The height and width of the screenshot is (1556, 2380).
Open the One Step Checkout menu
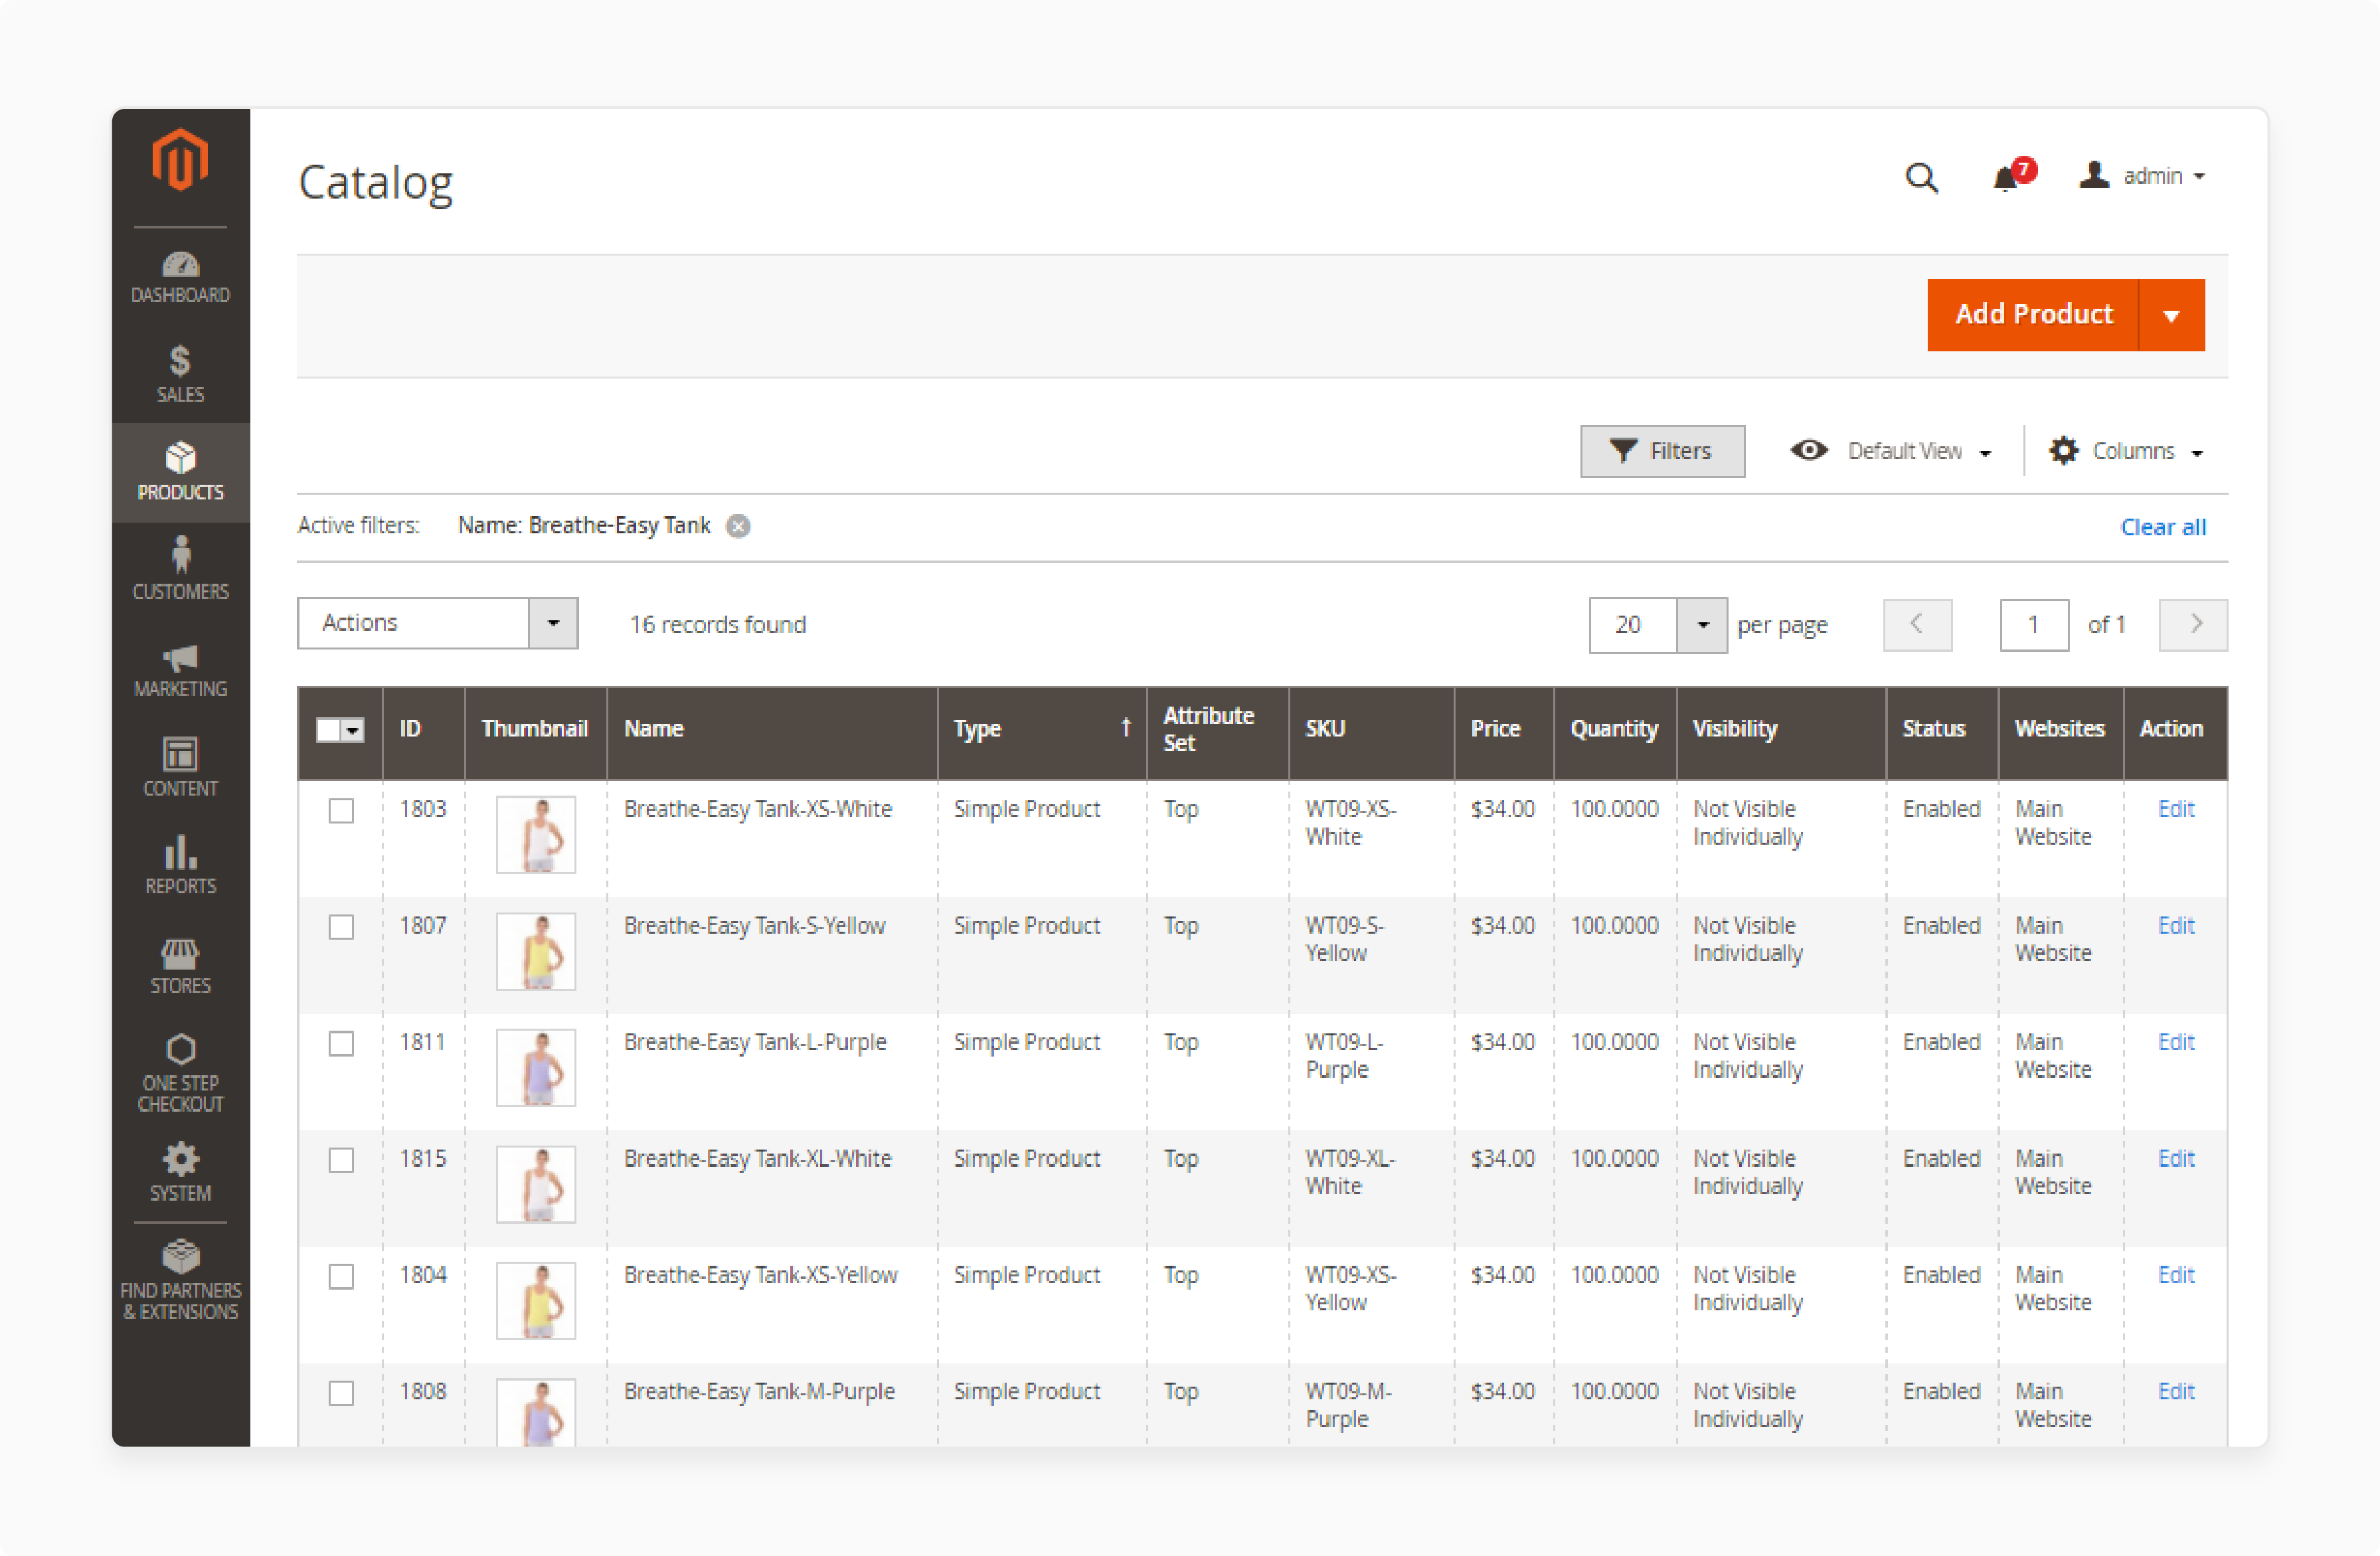[x=180, y=1073]
